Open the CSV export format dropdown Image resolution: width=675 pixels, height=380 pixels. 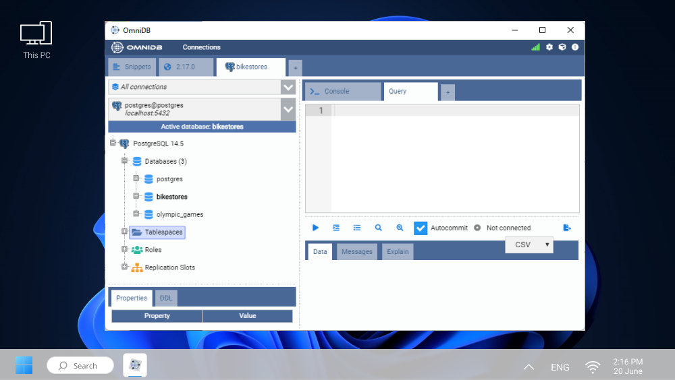coord(529,245)
